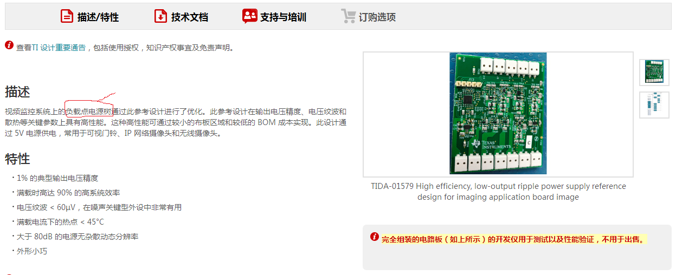Click the red document icon beside 描述/特性
Viewport: 695px width, 275px height.
[67, 16]
